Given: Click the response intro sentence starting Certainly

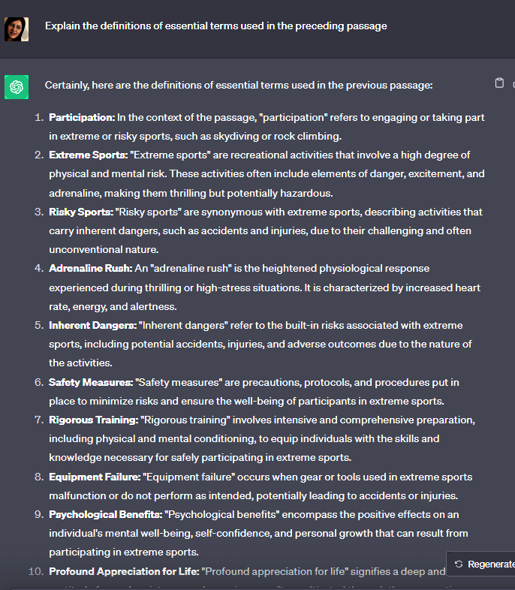Looking at the screenshot, I should coord(239,86).
